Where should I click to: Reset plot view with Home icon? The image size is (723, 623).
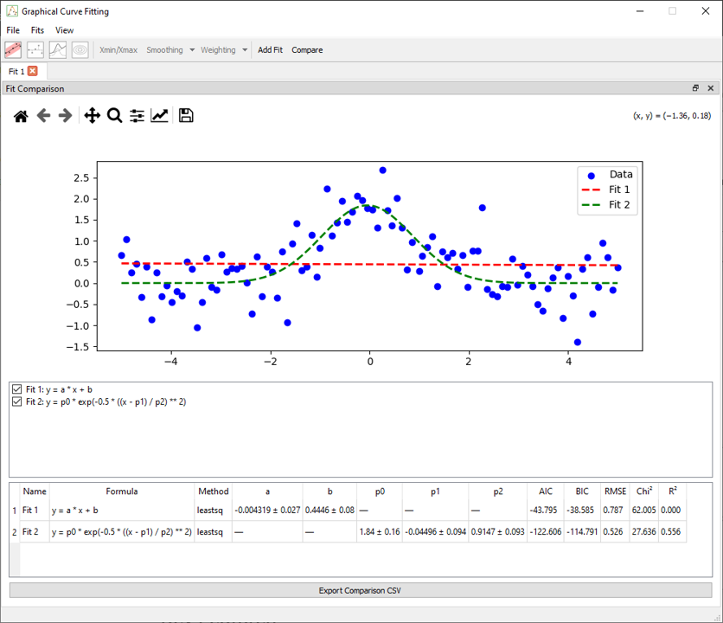pos(21,116)
